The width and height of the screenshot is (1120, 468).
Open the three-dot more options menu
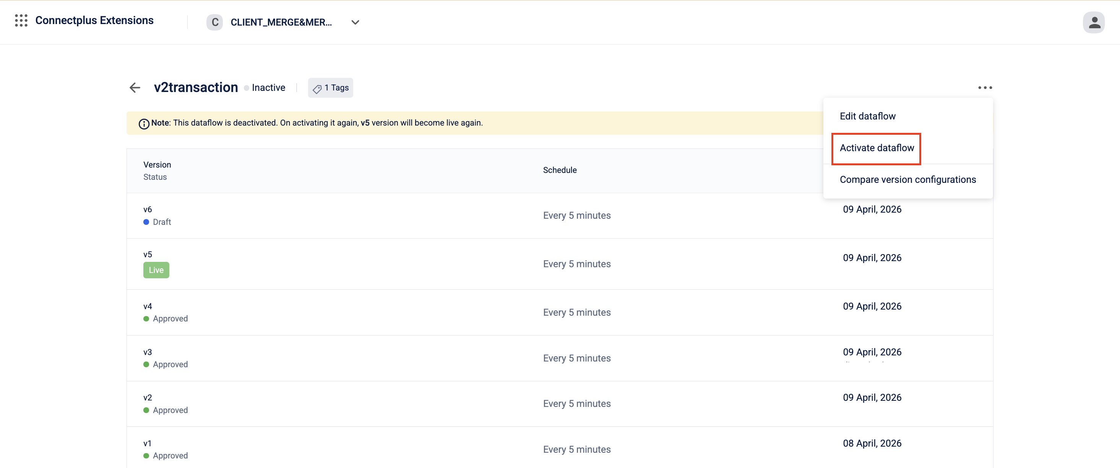[985, 88]
